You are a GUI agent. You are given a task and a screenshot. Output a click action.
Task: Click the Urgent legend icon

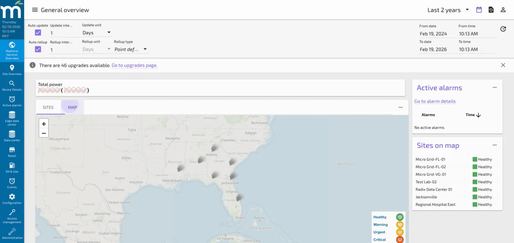(400, 232)
